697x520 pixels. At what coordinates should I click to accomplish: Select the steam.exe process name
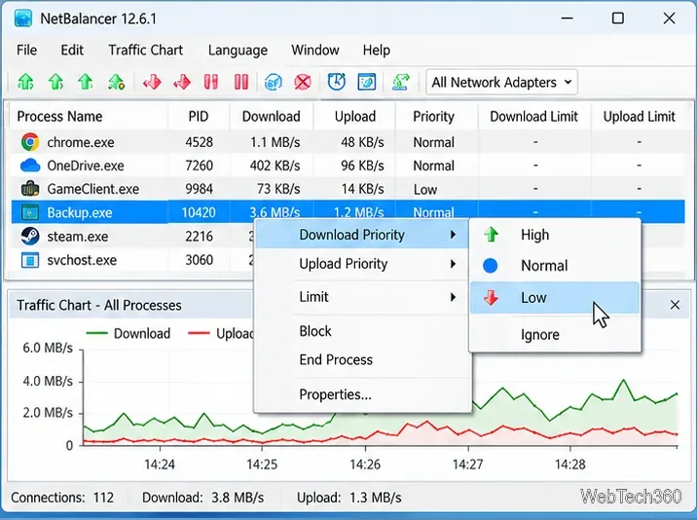tap(78, 237)
